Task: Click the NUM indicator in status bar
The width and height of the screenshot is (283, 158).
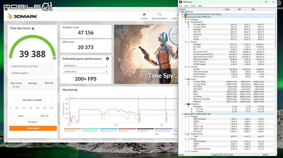Action: point(265,155)
